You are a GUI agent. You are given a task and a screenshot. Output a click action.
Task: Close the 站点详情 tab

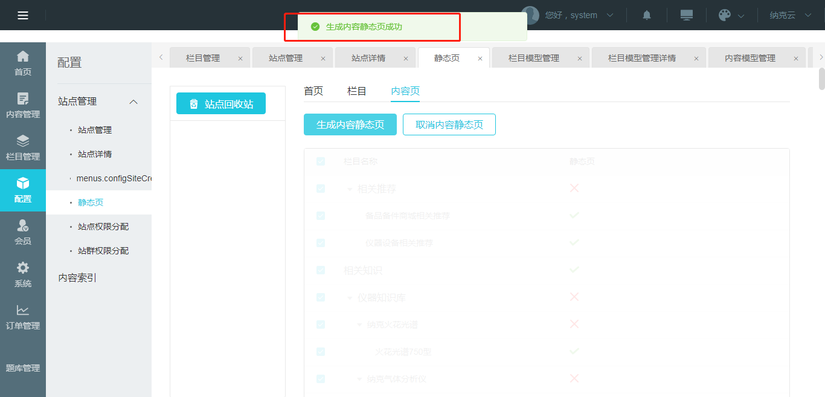tap(406, 59)
